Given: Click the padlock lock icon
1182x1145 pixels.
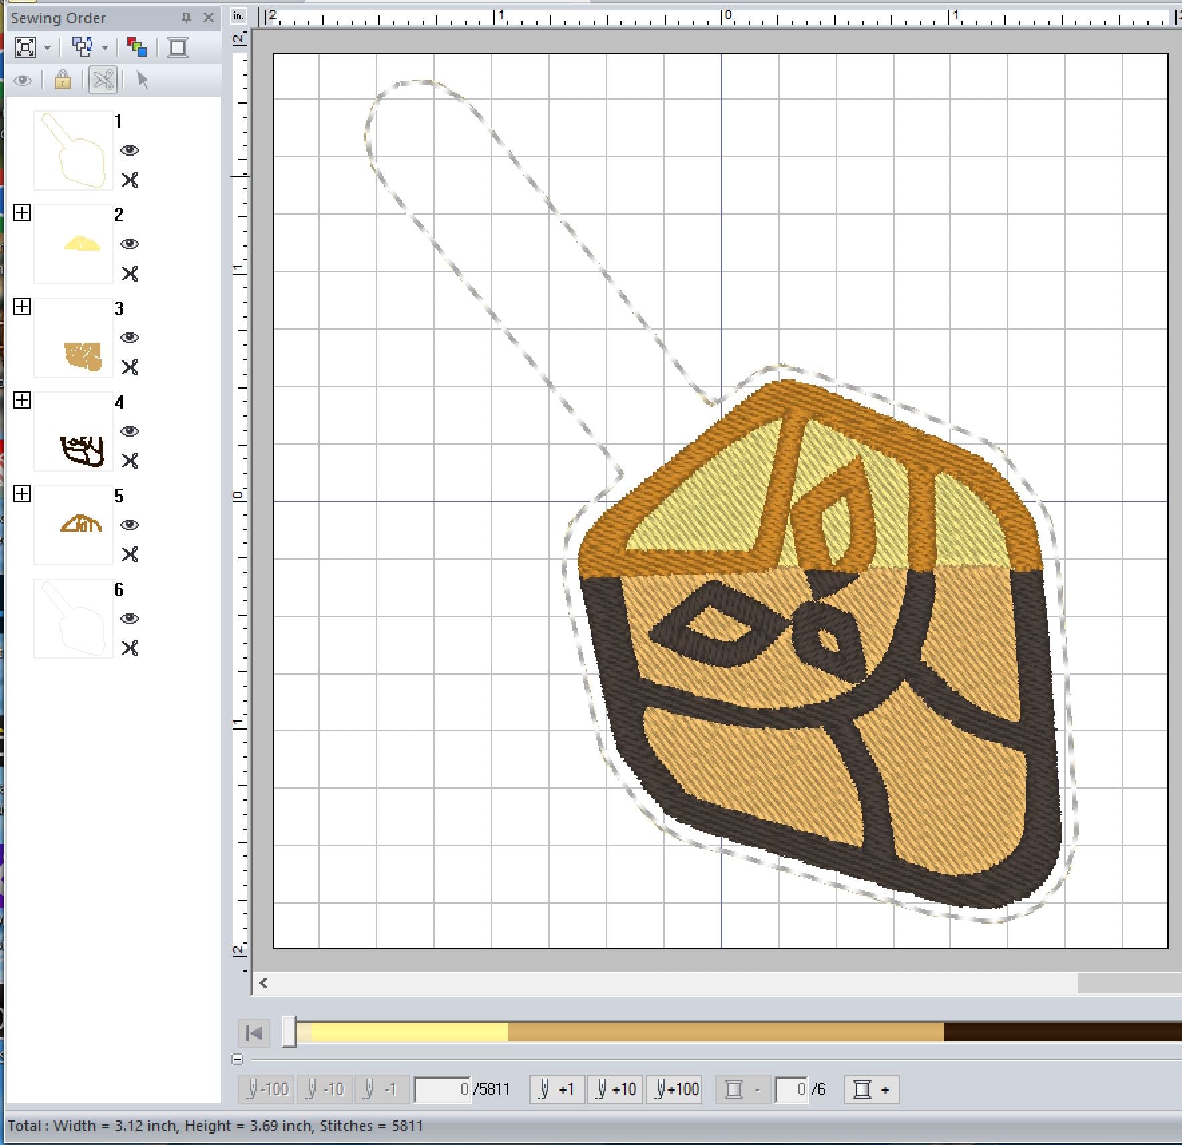Looking at the screenshot, I should pyautogui.click(x=63, y=80).
